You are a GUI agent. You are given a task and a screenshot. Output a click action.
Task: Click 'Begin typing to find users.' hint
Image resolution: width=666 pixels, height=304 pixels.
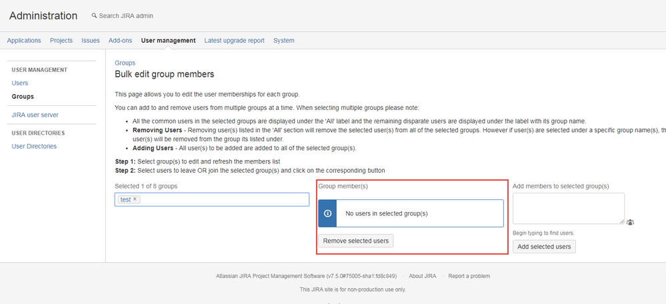(x=544, y=233)
